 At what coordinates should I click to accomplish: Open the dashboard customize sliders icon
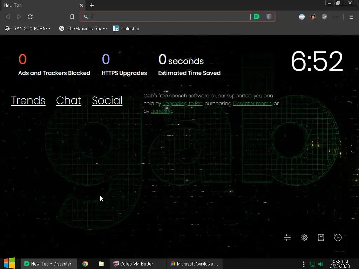tap(287, 237)
